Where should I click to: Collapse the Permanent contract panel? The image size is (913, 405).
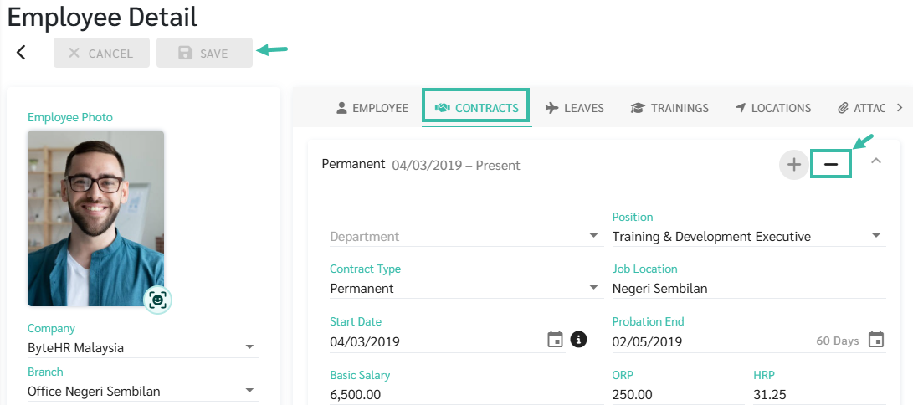tap(875, 161)
